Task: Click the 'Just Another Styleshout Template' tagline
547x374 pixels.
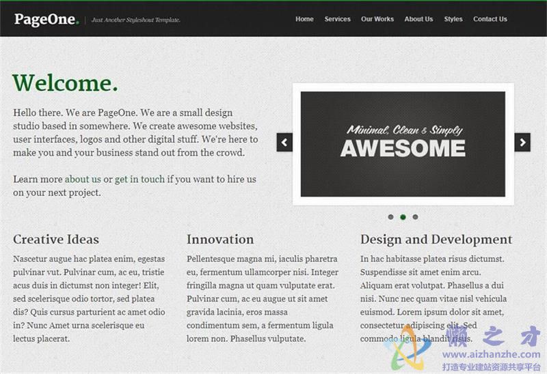Action: 136,20
